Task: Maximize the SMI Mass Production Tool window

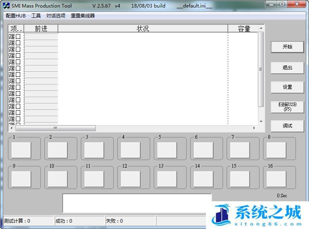Action: coord(282,4)
